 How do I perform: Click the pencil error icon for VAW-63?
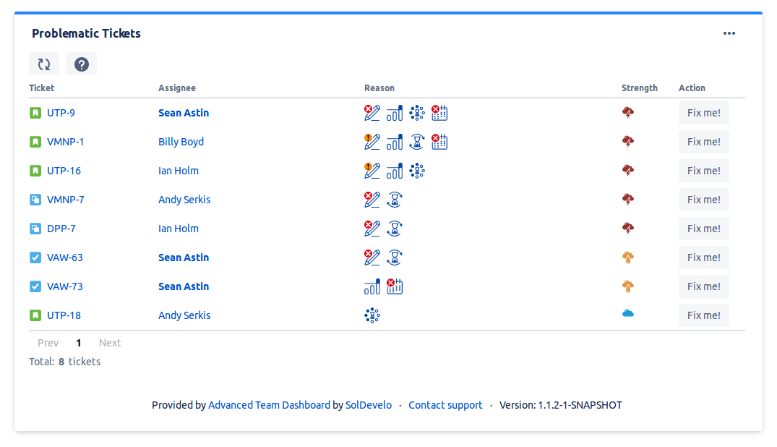click(x=372, y=257)
